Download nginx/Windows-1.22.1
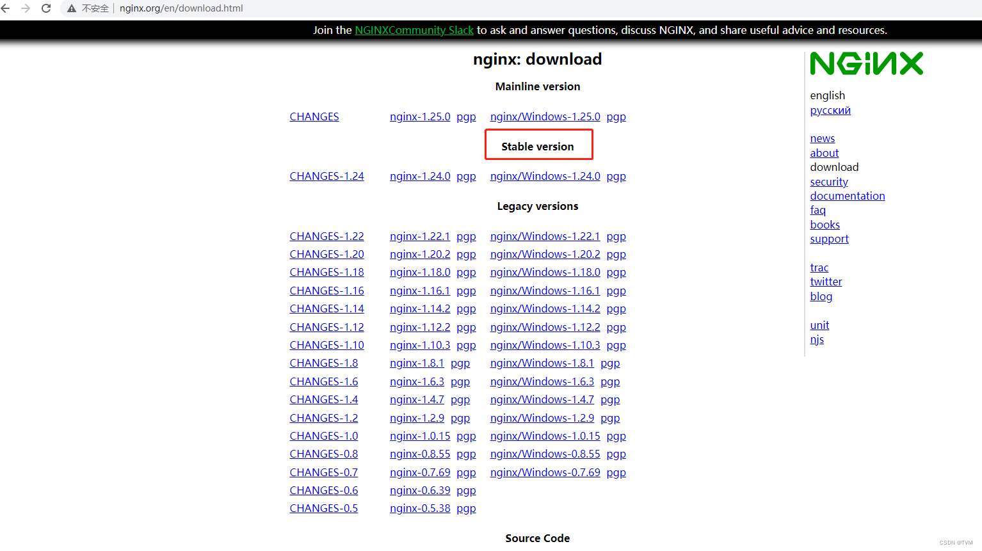 click(x=545, y=236)
